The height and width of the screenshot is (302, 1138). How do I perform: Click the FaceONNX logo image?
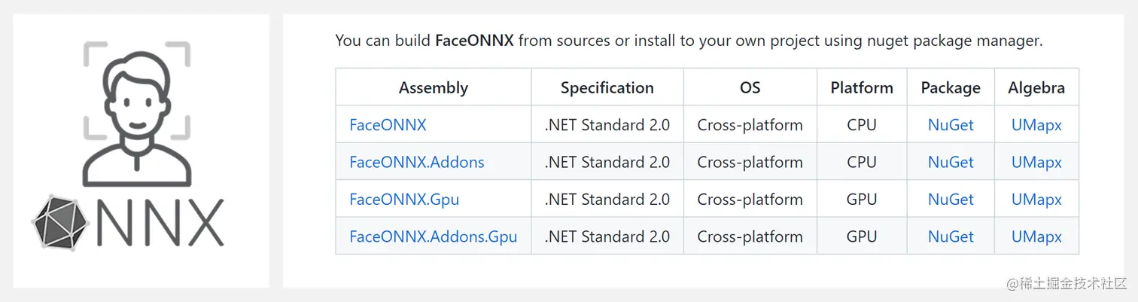(141, 151)
